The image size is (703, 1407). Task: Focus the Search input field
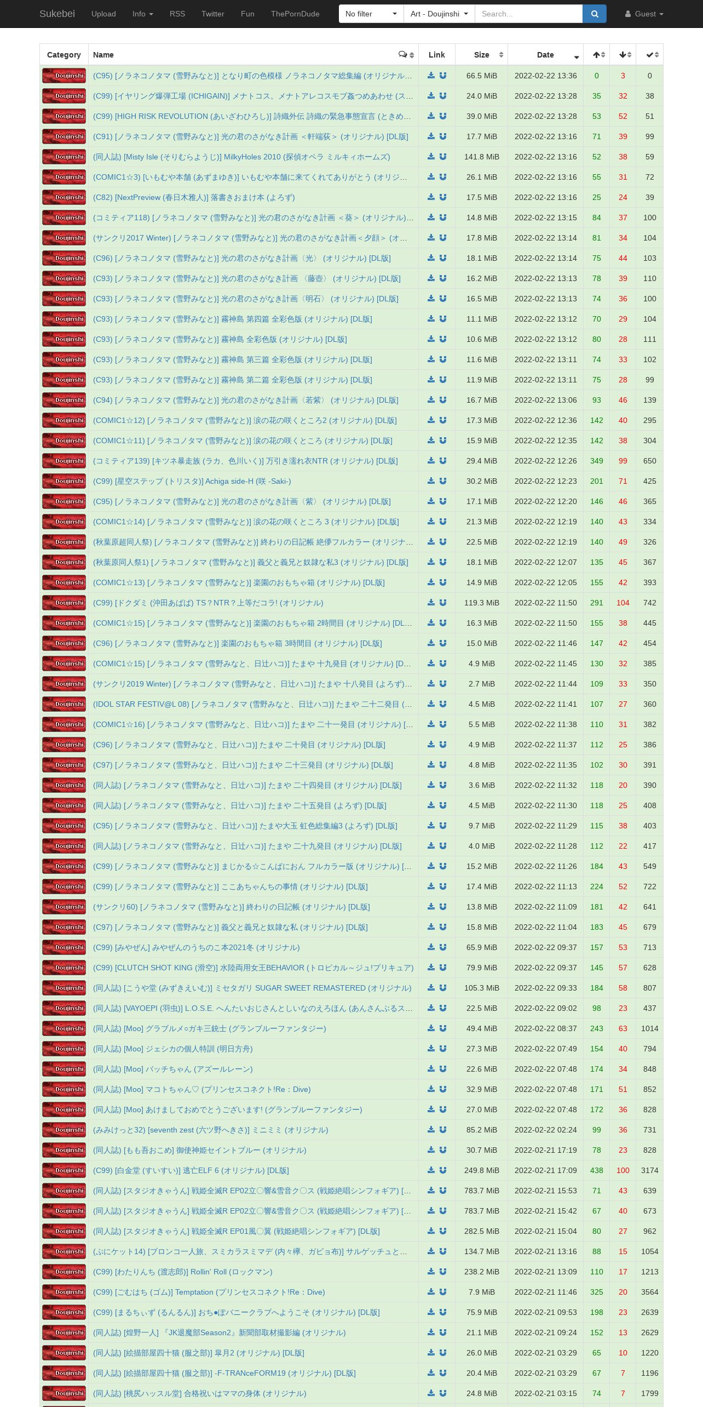tap(528, 14)
